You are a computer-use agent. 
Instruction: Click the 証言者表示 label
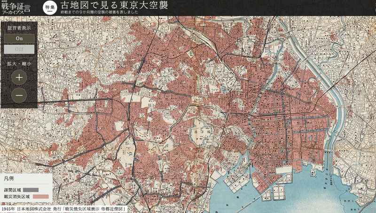(19, 28)
